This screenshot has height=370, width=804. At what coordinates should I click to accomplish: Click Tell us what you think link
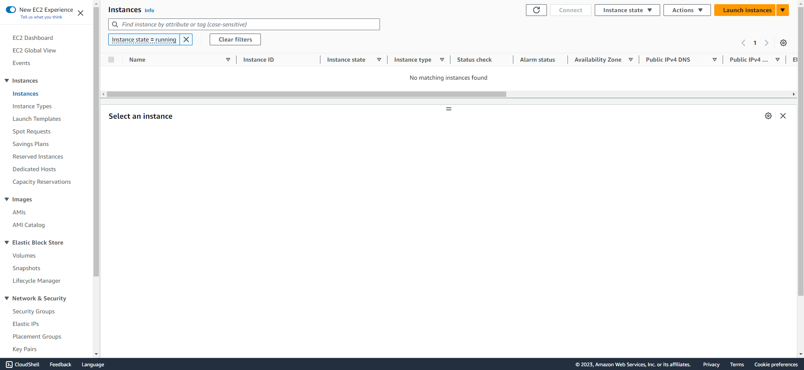click(41, 17)
